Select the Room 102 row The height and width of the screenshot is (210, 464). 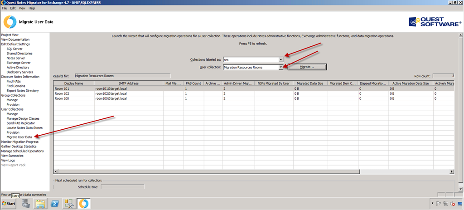click(254, 93)
